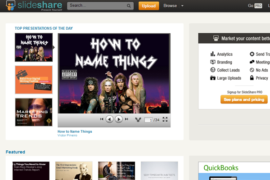Open the Sexy Times with A/B Tests thumbnail
This screenshot has height=180, width=270.
pyautogui.click(x=159, y=171)
